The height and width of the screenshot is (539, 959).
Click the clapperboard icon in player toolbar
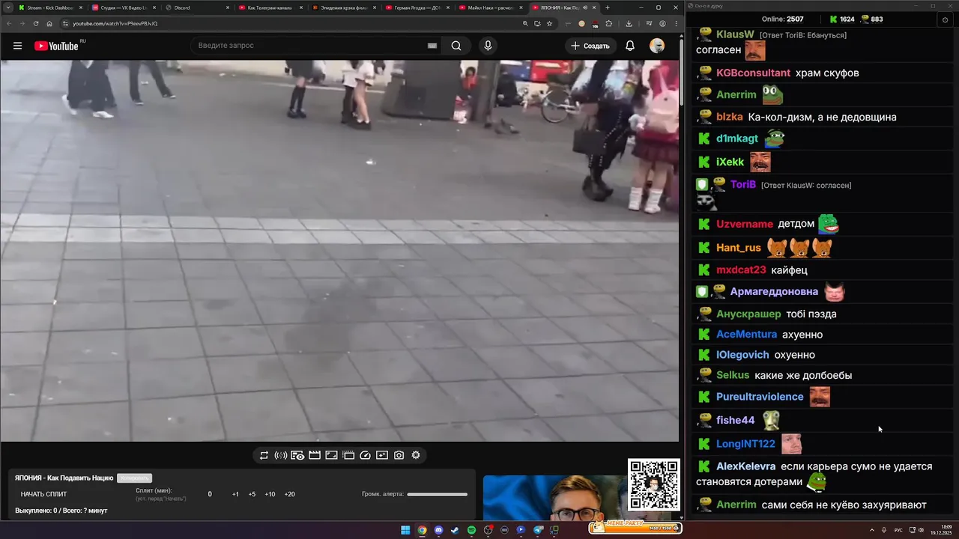click(315, 455)
